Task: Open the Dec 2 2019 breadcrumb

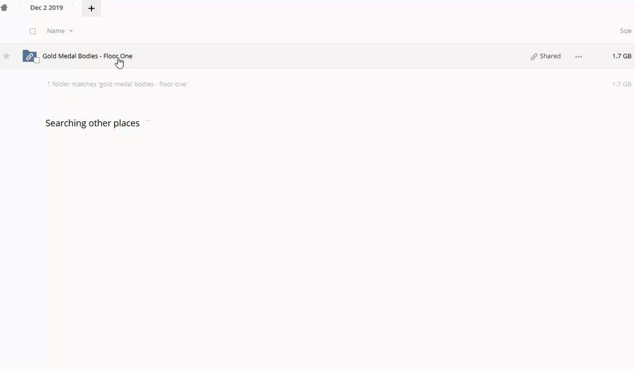Action: click(46, 8)
